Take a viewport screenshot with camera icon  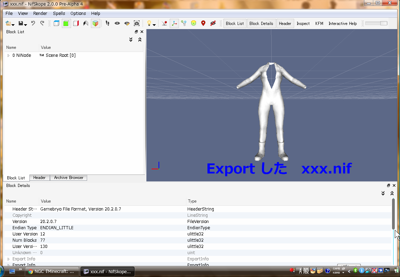pos(137,24)
